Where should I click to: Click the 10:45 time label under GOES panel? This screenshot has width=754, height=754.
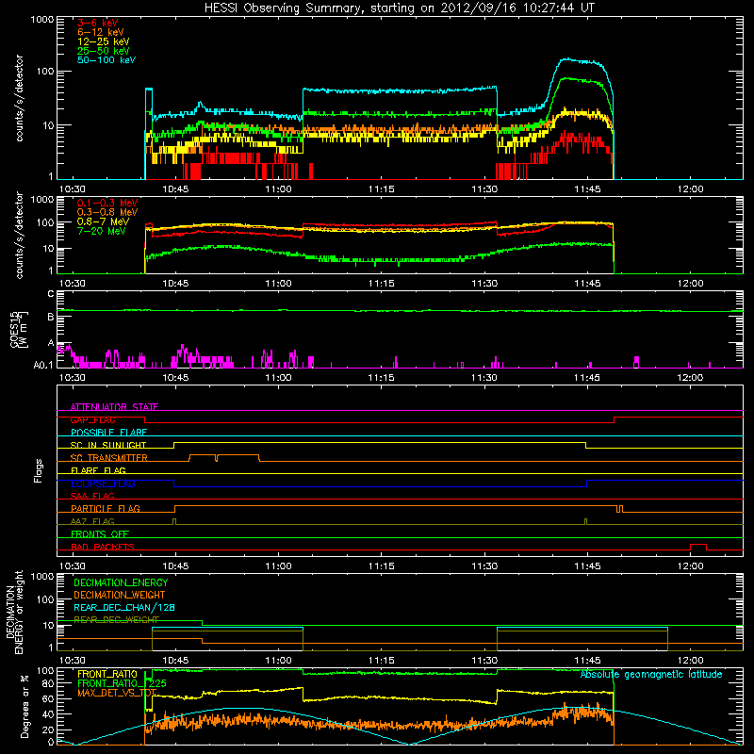click(175, 378)
